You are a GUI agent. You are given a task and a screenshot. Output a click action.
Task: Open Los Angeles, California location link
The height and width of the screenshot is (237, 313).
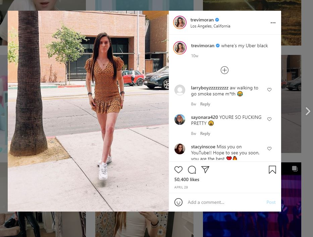tap(210, 26)
